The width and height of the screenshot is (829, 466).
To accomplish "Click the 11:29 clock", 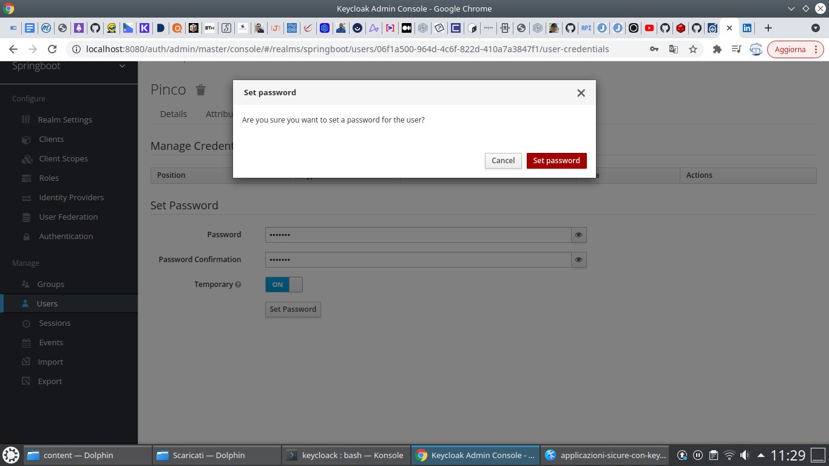I will [788, 455].
